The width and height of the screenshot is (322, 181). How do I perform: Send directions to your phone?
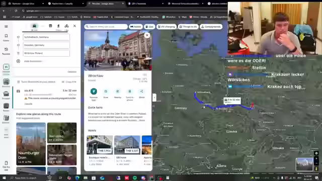(37, 81)
